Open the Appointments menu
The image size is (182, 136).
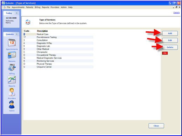[x=18, y=7]
